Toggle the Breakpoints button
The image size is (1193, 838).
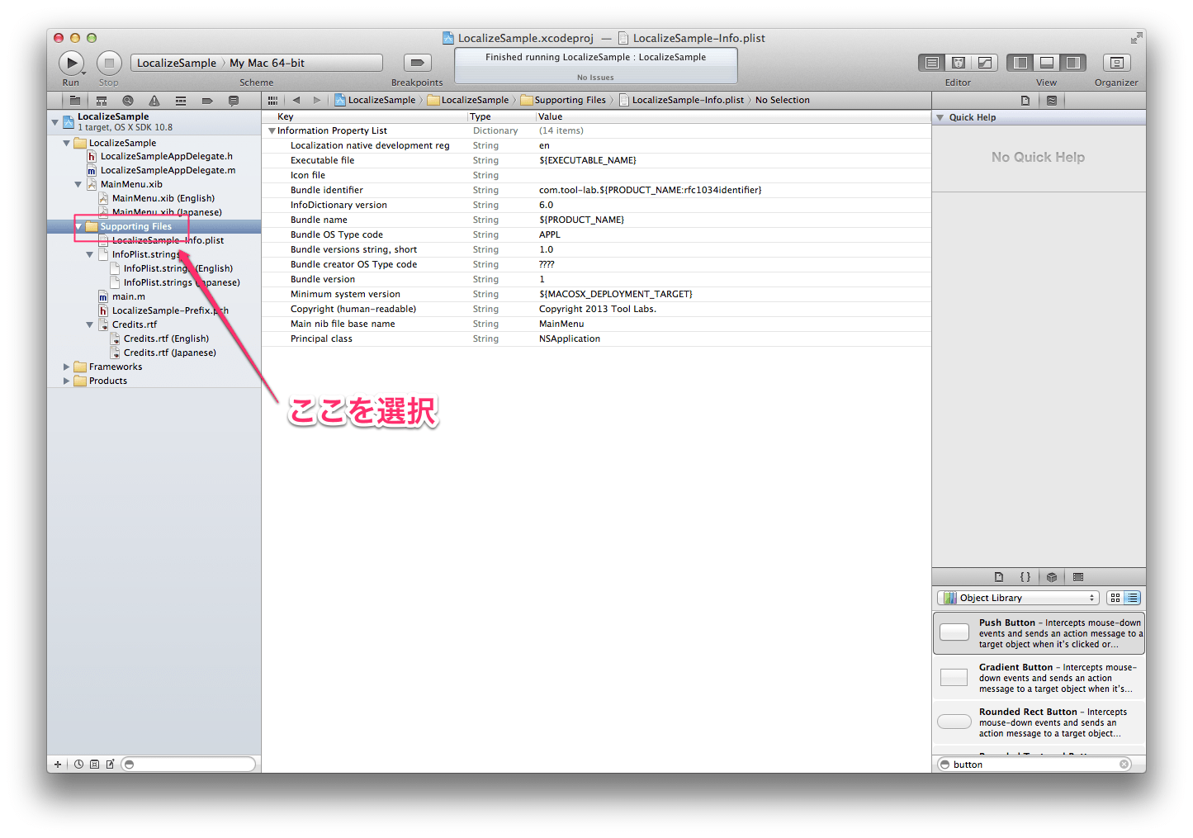(x=417, y=63)
